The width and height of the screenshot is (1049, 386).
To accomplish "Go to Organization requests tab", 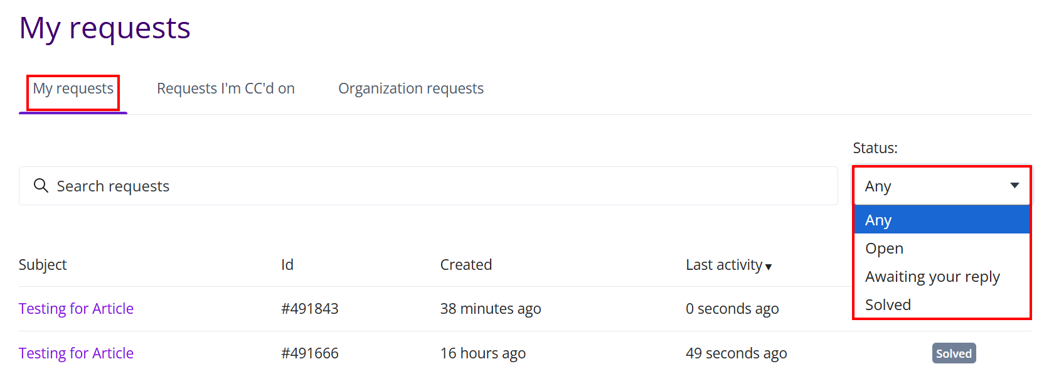I will tap(411, 88).
